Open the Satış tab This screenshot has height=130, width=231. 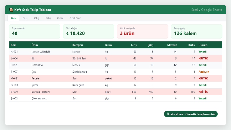(48, 18)
